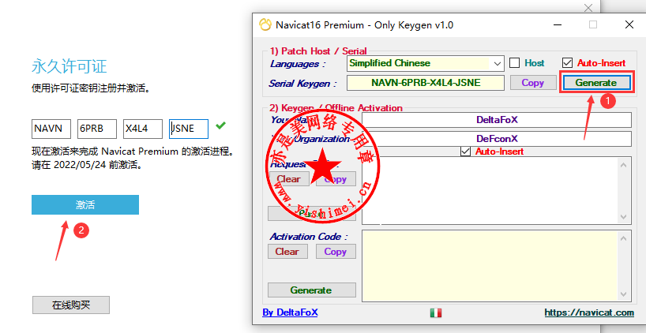Screen dimensions: 646x333
Task: Click inside the Request Code text area
Action: click(490, 191)
